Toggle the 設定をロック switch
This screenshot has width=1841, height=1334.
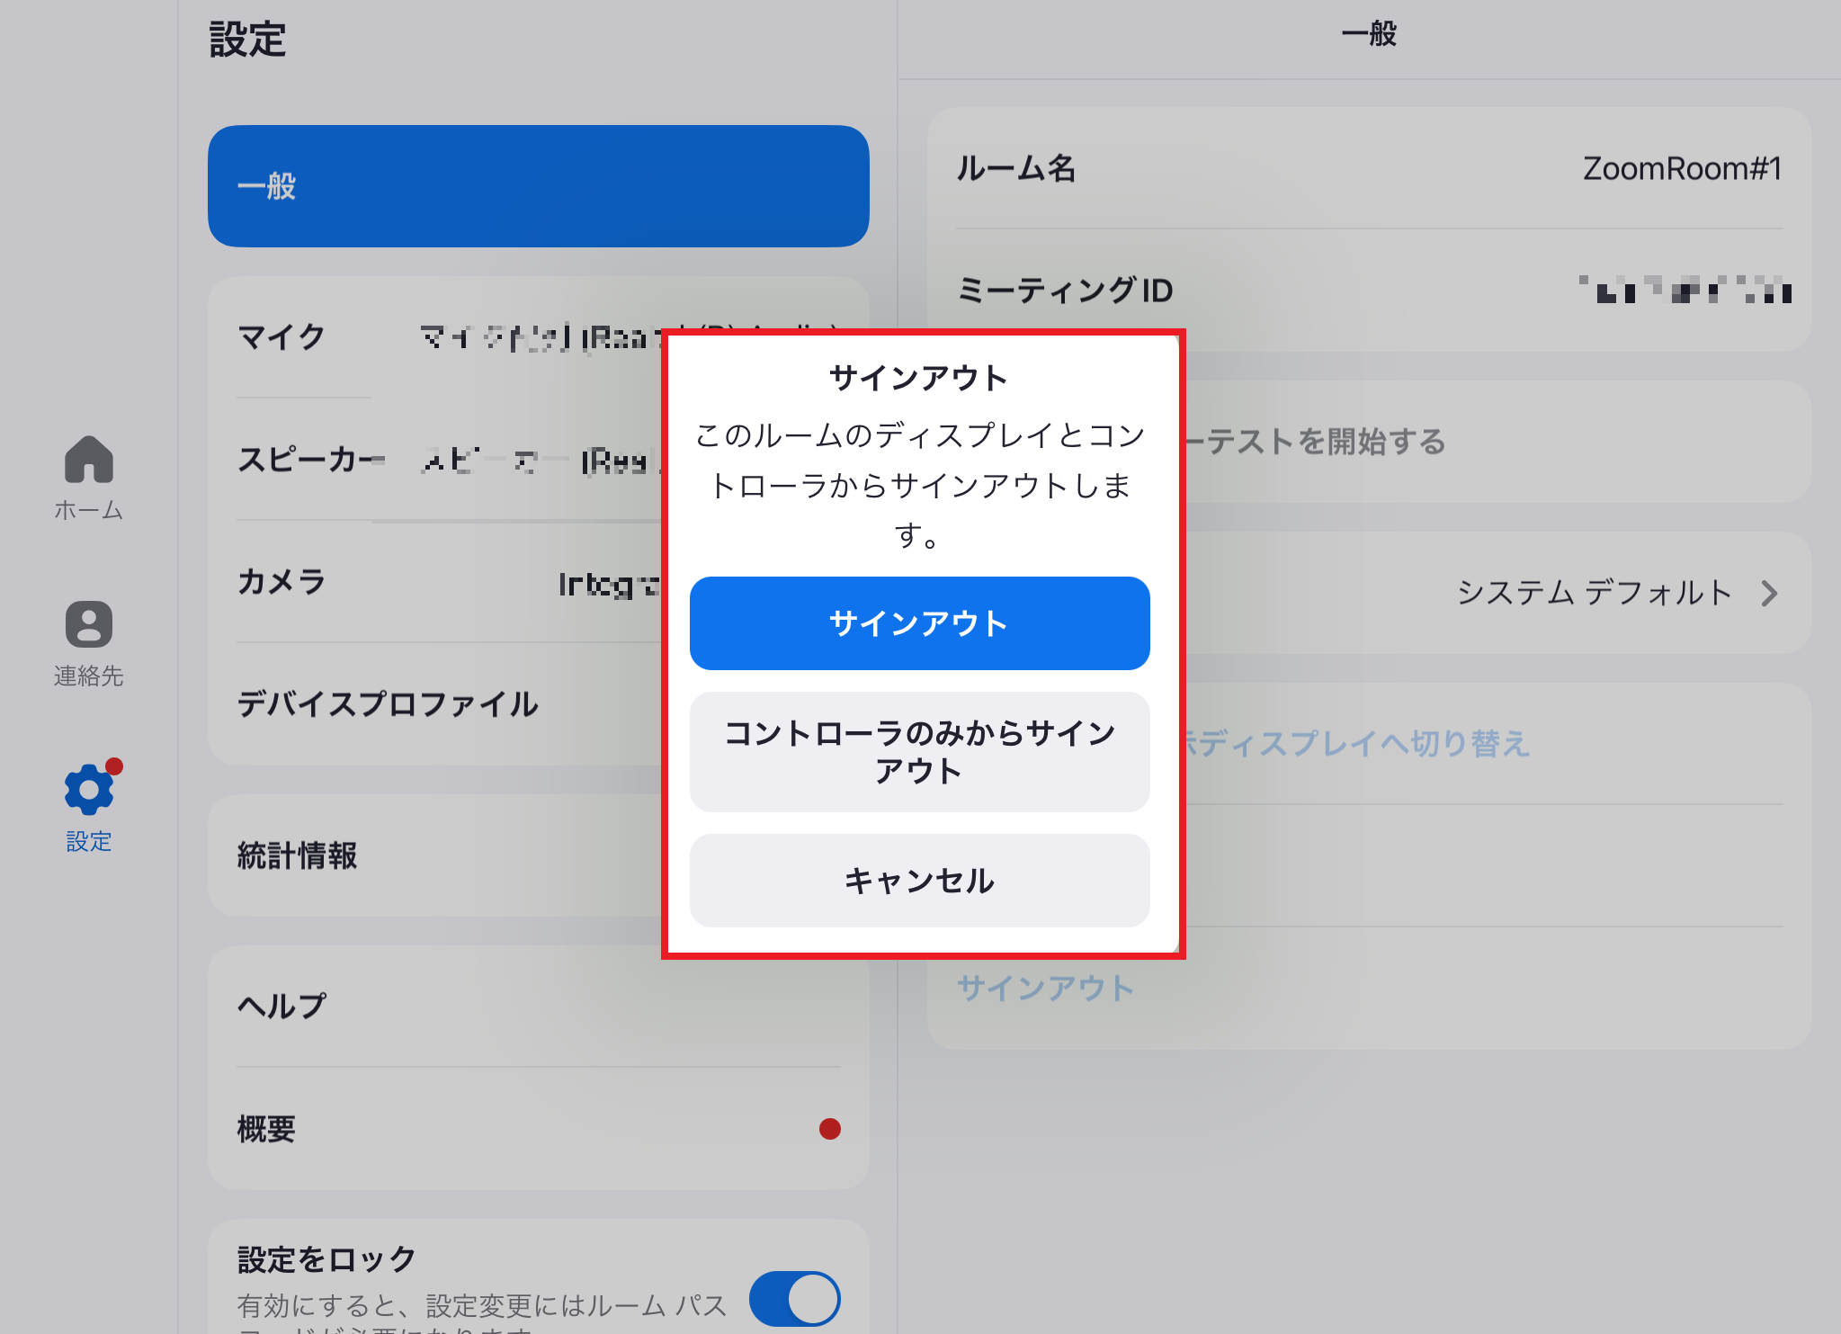point(794,1298)
